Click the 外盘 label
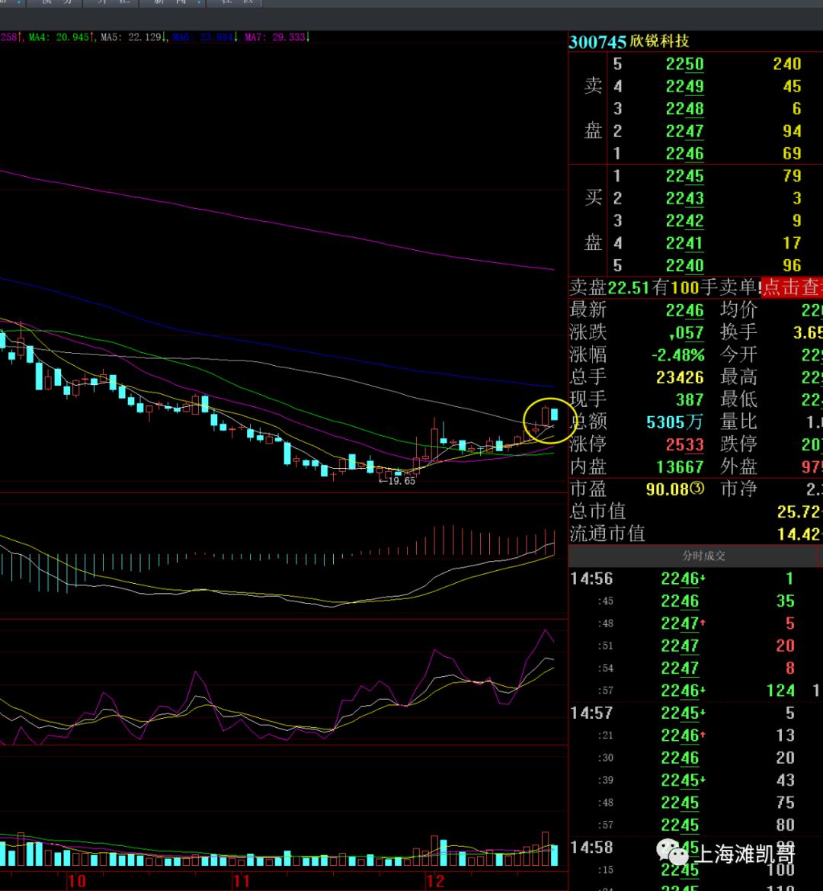 tap(738, 466)
